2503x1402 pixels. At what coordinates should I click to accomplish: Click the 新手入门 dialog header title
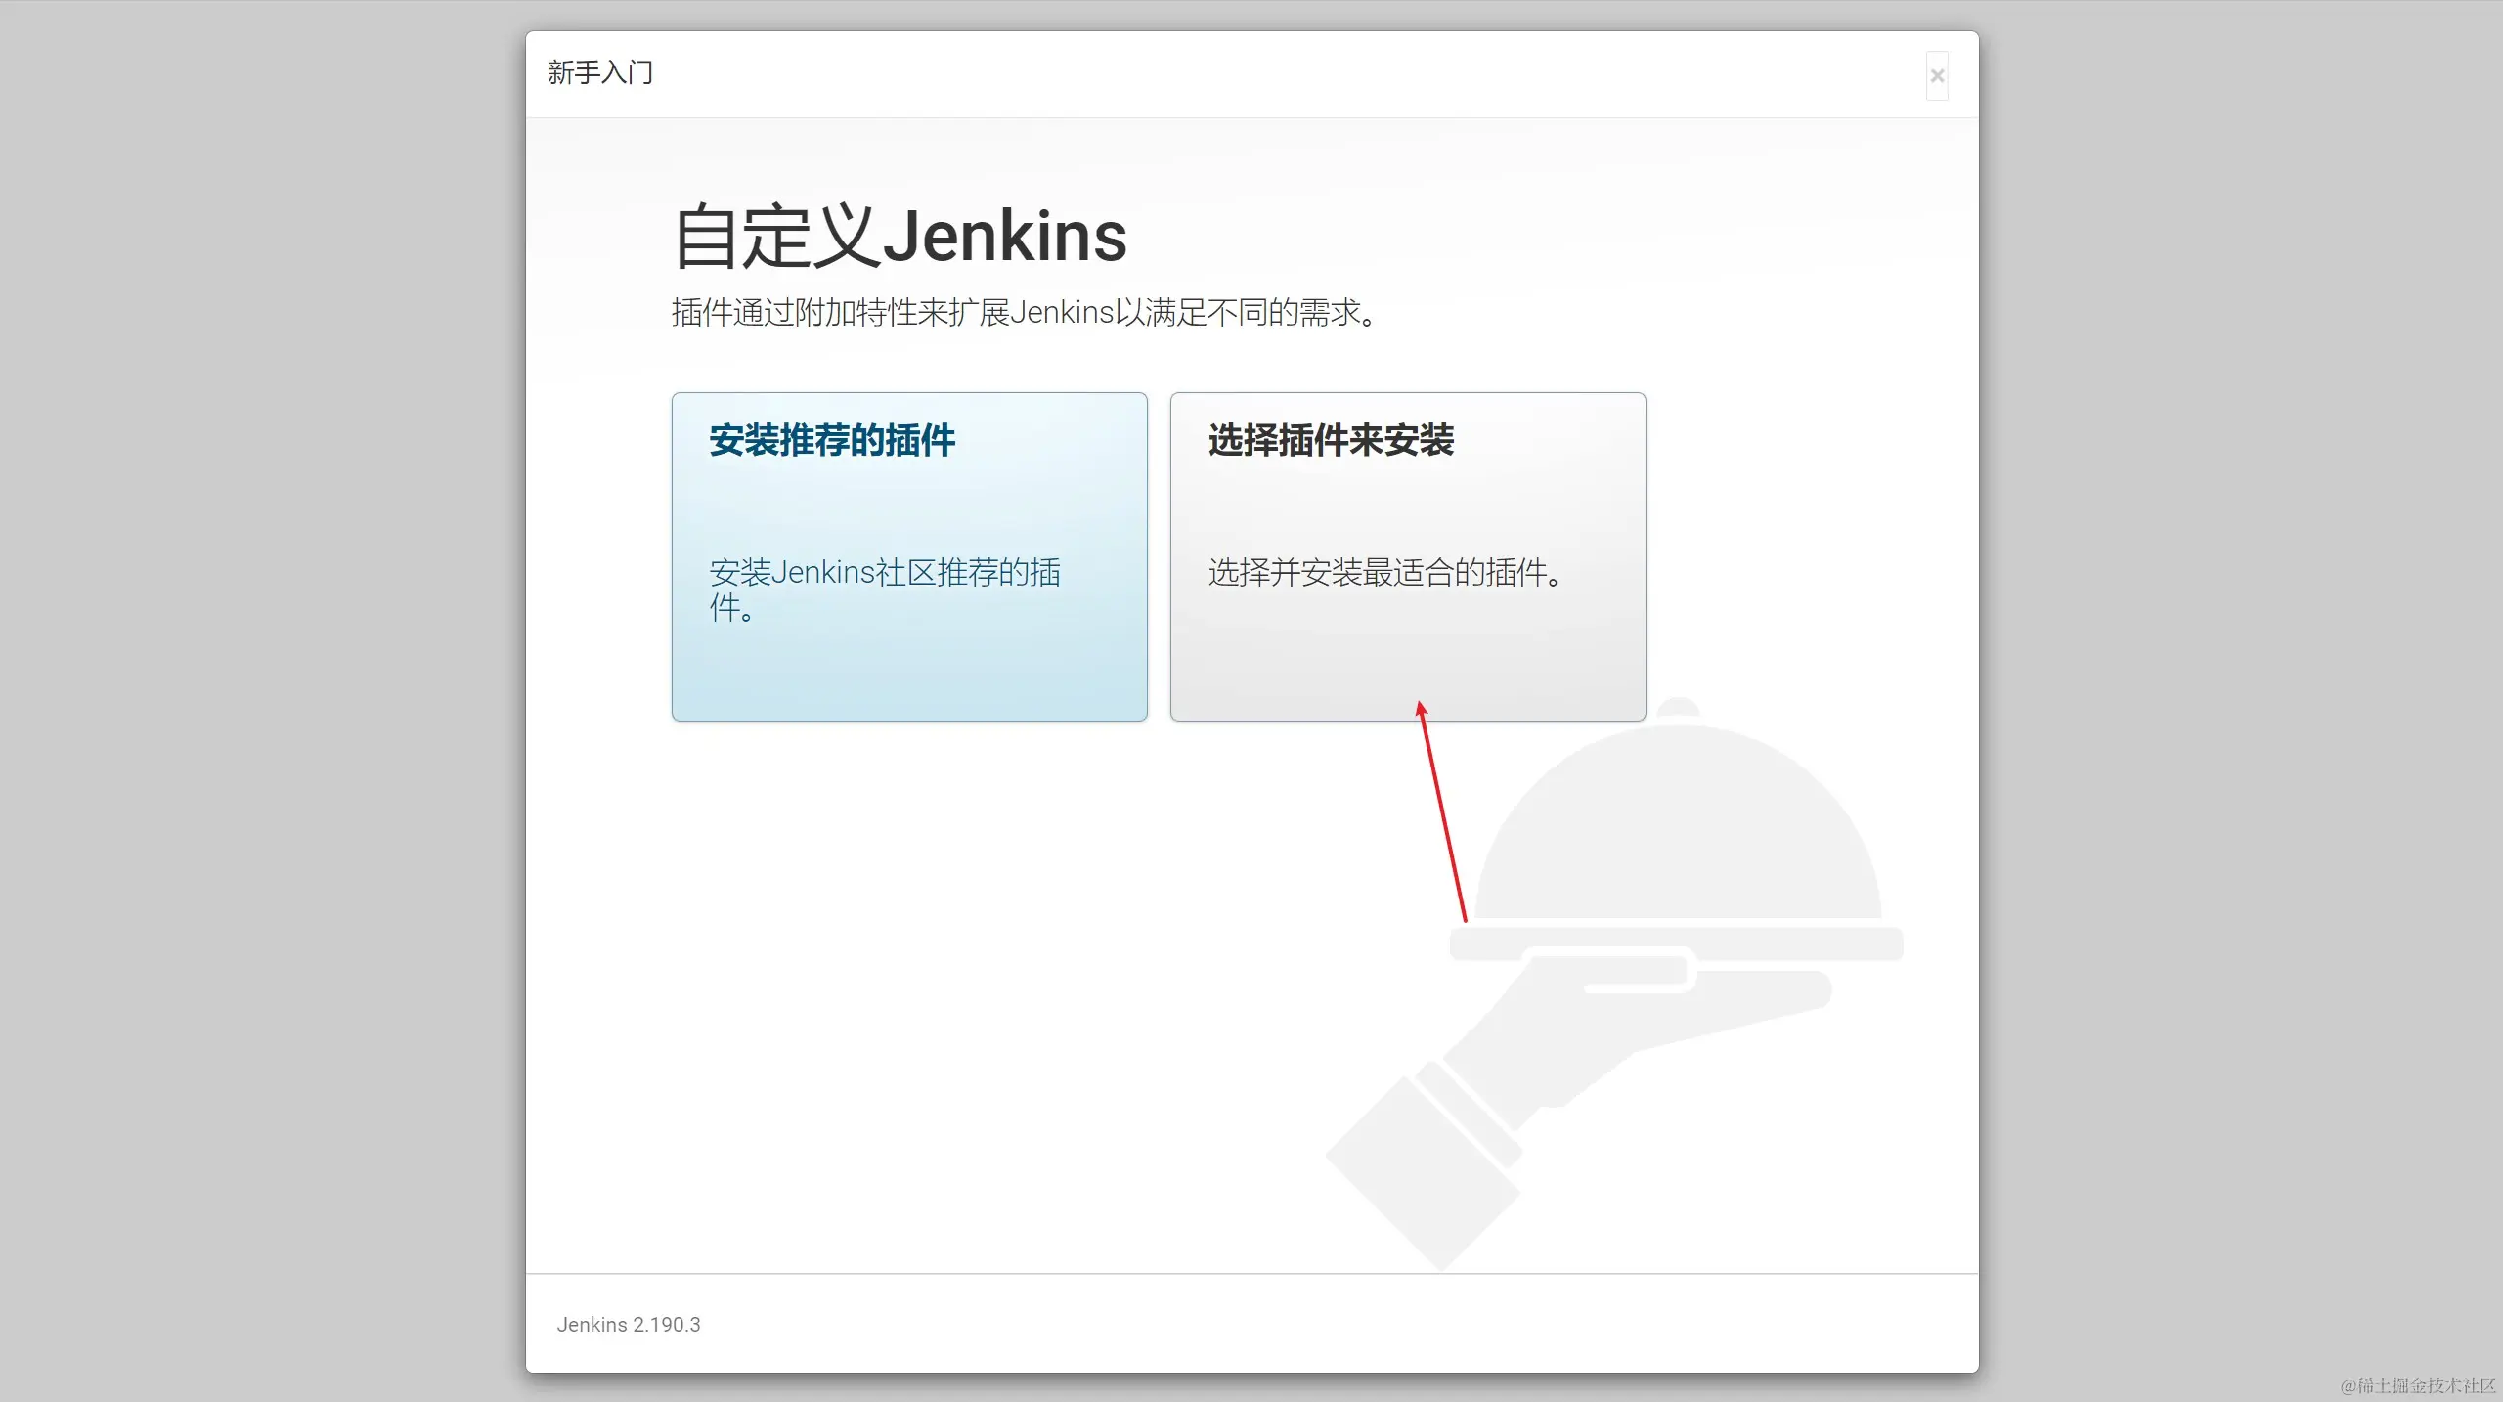599,72
